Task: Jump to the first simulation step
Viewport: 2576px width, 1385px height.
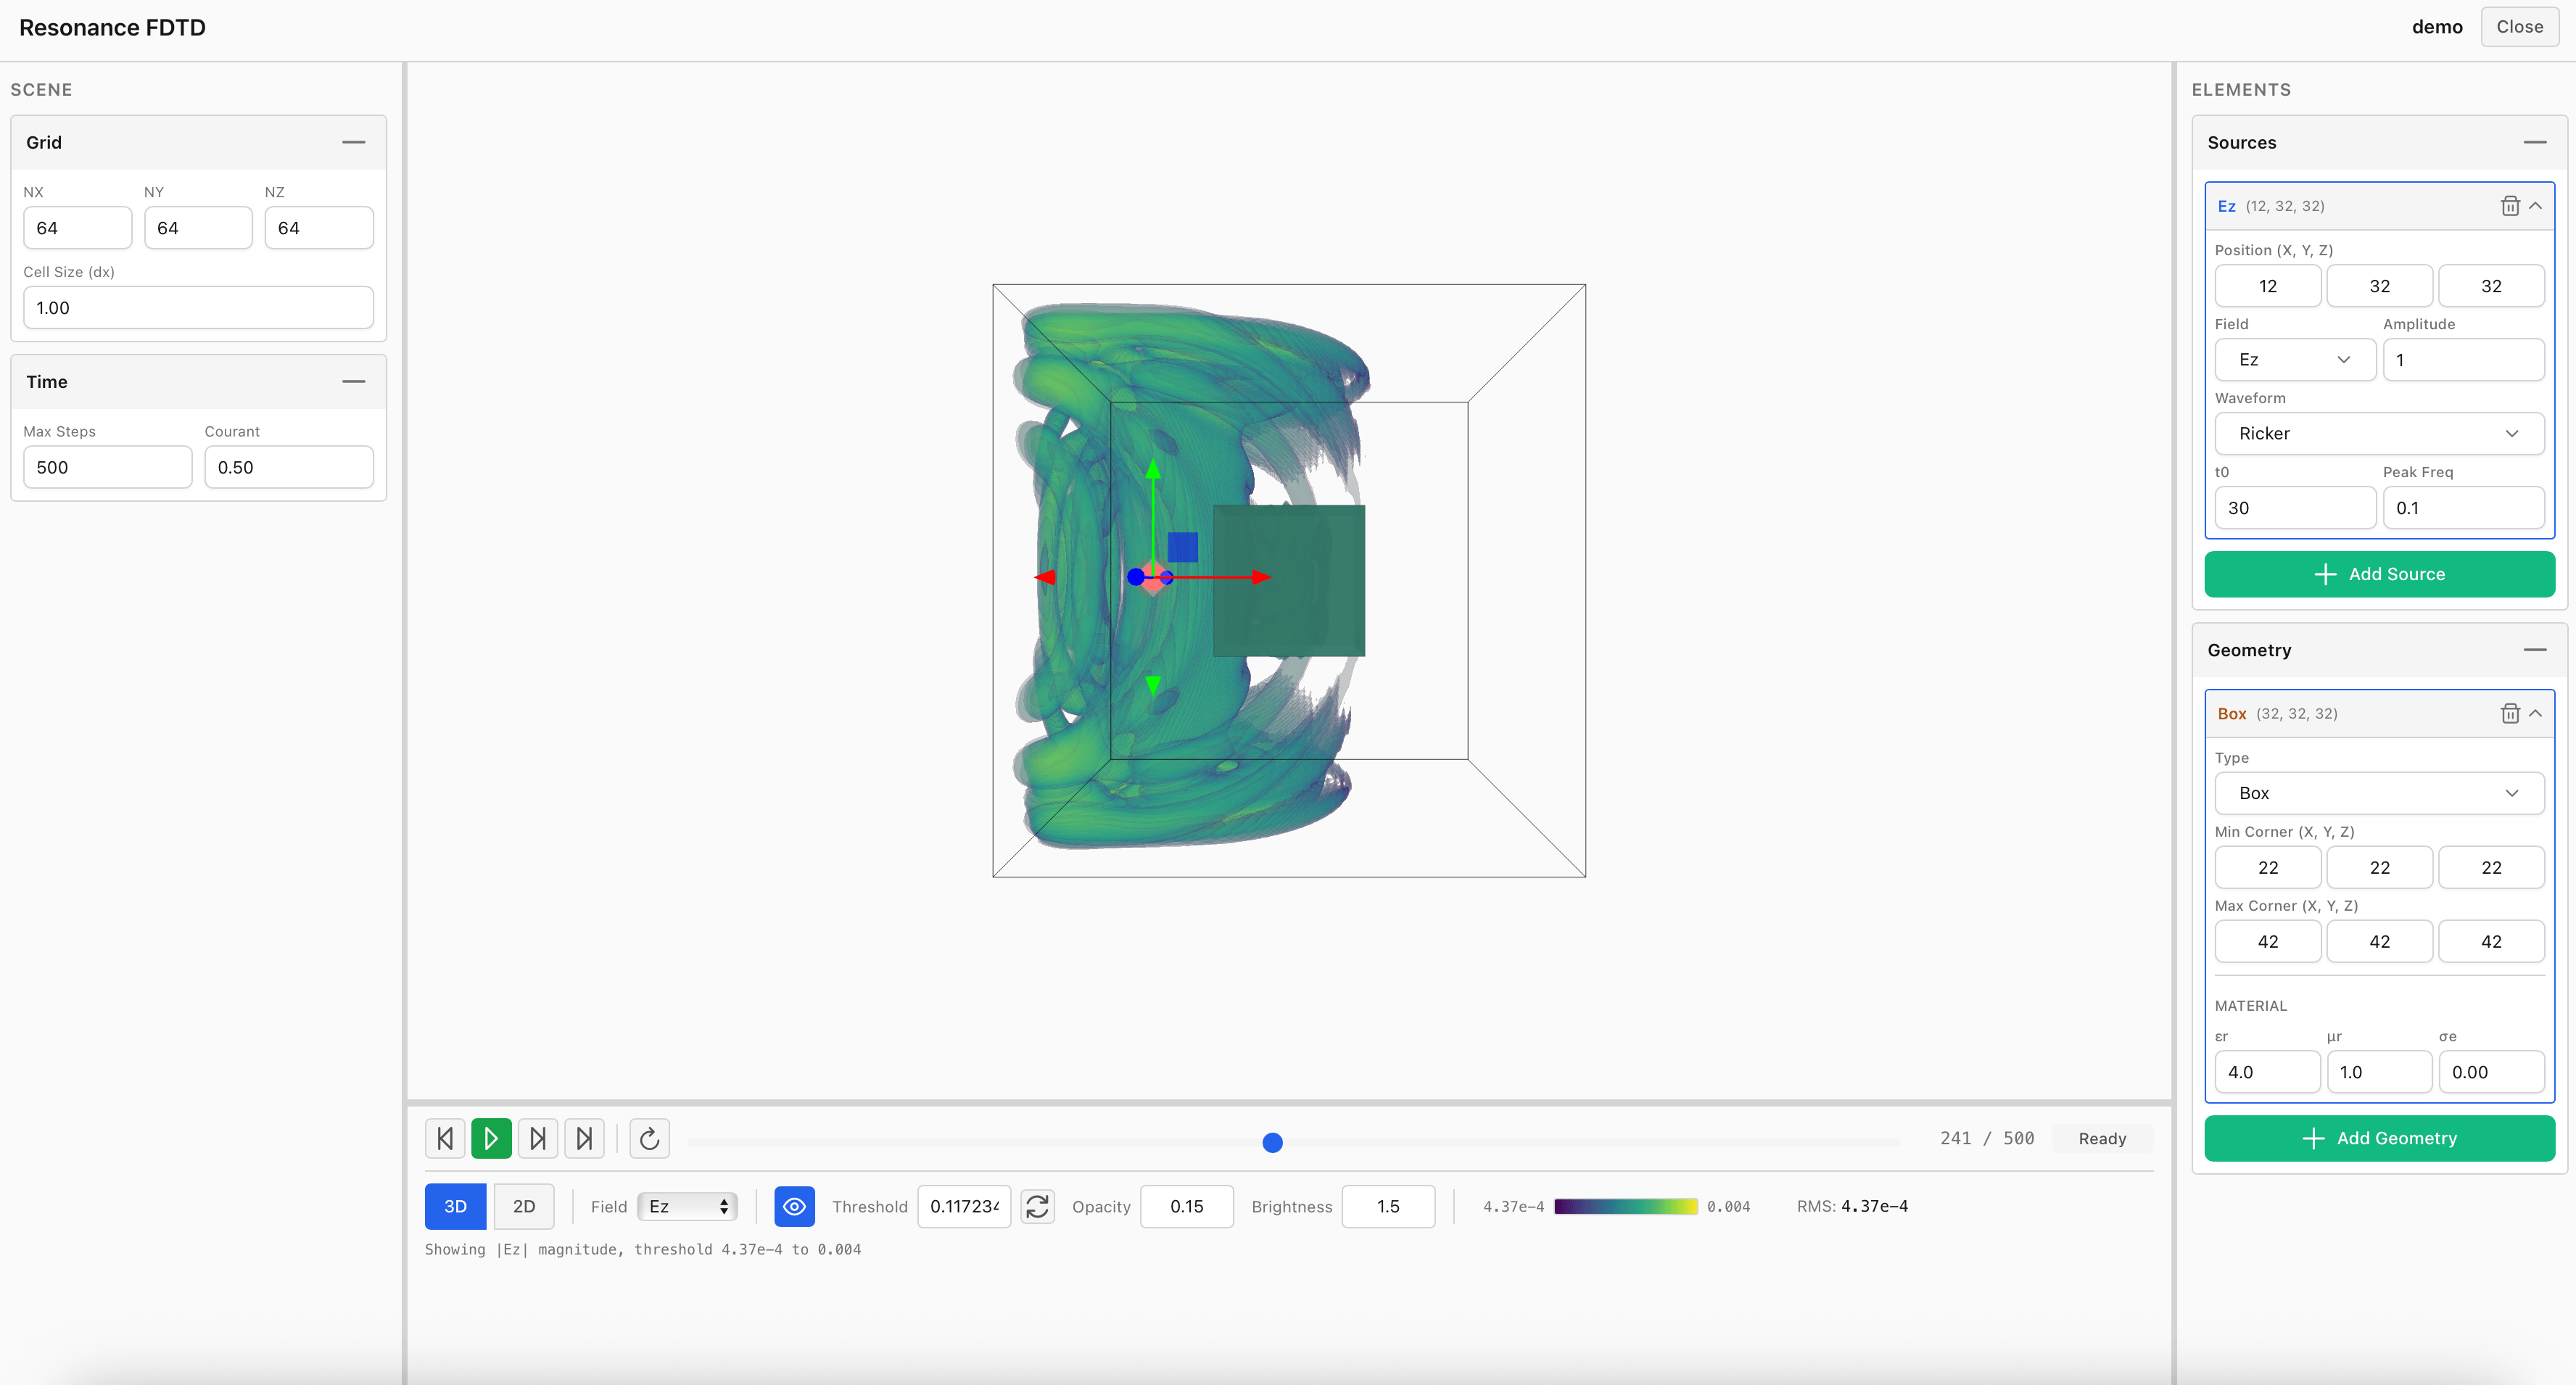Action: 445,1138
